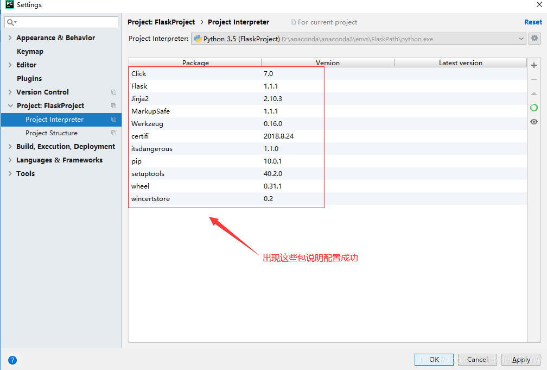Expand Build, Execution, Deployment section
The height and width of the screenshot is (370, 547).
[10, 147]
